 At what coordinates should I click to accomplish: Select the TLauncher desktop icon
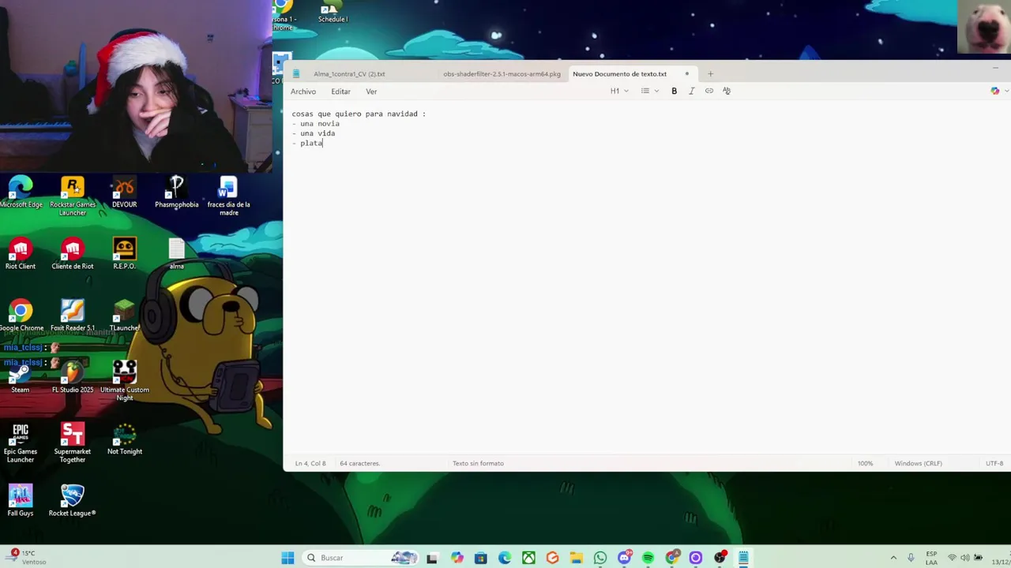pos(124,315)
